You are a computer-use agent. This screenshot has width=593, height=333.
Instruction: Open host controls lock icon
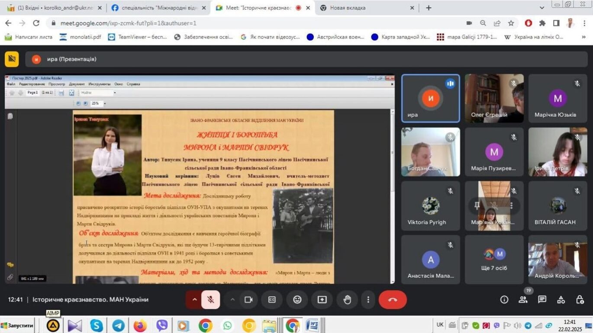(580, 300)
